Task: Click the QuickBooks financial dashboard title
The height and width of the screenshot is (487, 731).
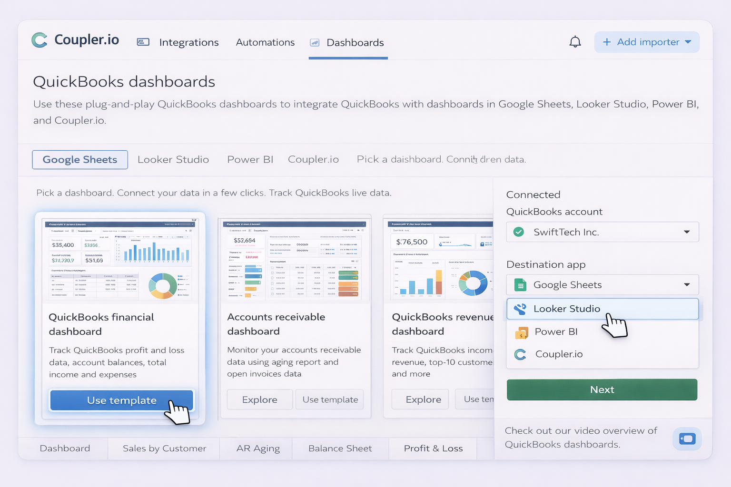Action: point(101,324)
